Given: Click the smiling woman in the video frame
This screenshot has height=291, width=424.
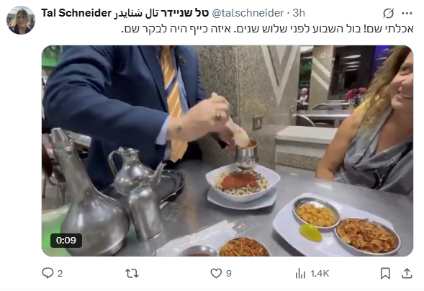Looking at the screenshot, I should [x=373, y=122].
